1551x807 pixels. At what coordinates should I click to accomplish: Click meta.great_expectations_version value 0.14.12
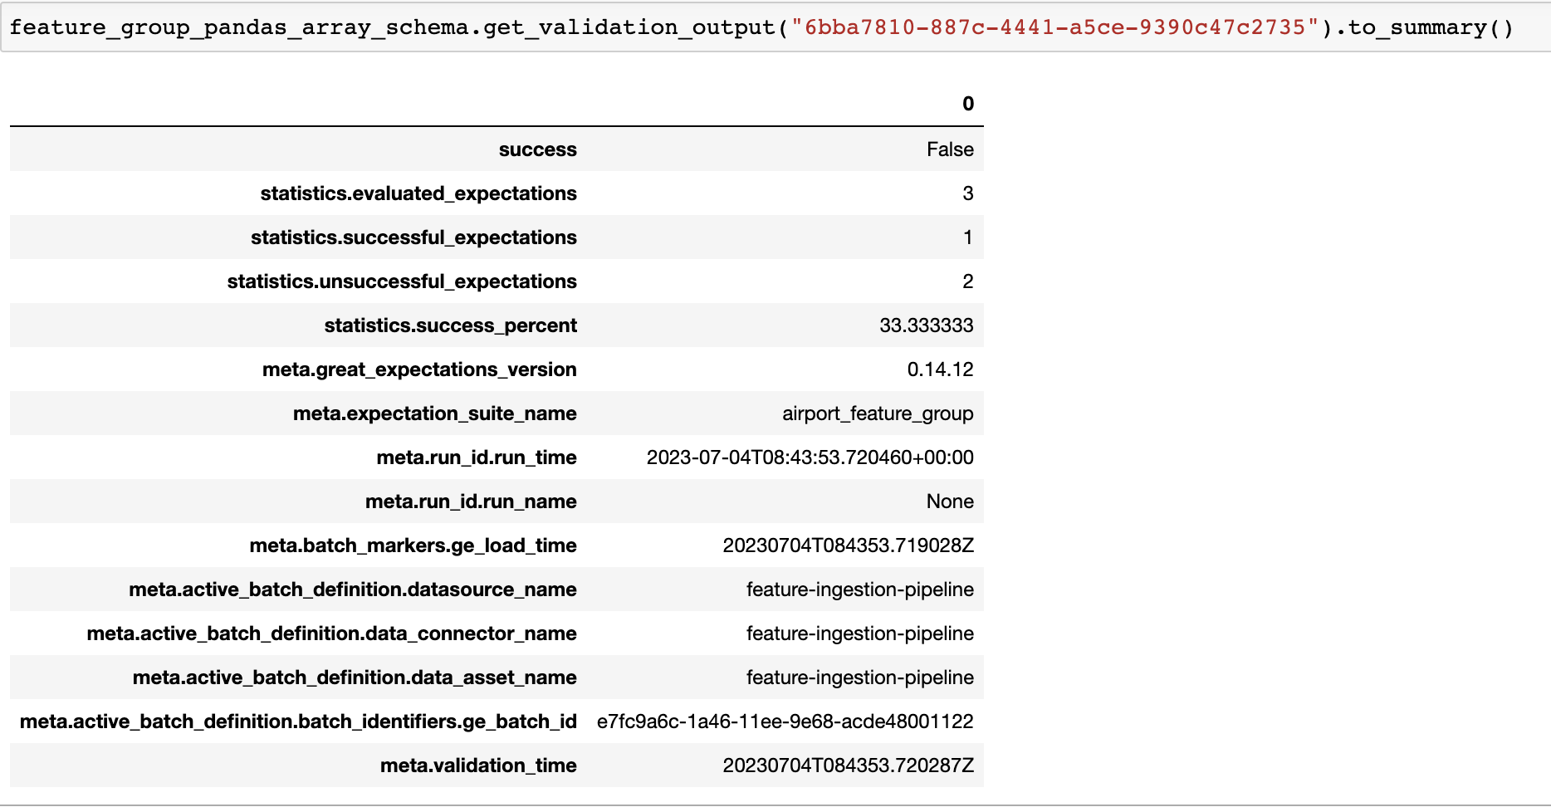[x=940, y=369]
